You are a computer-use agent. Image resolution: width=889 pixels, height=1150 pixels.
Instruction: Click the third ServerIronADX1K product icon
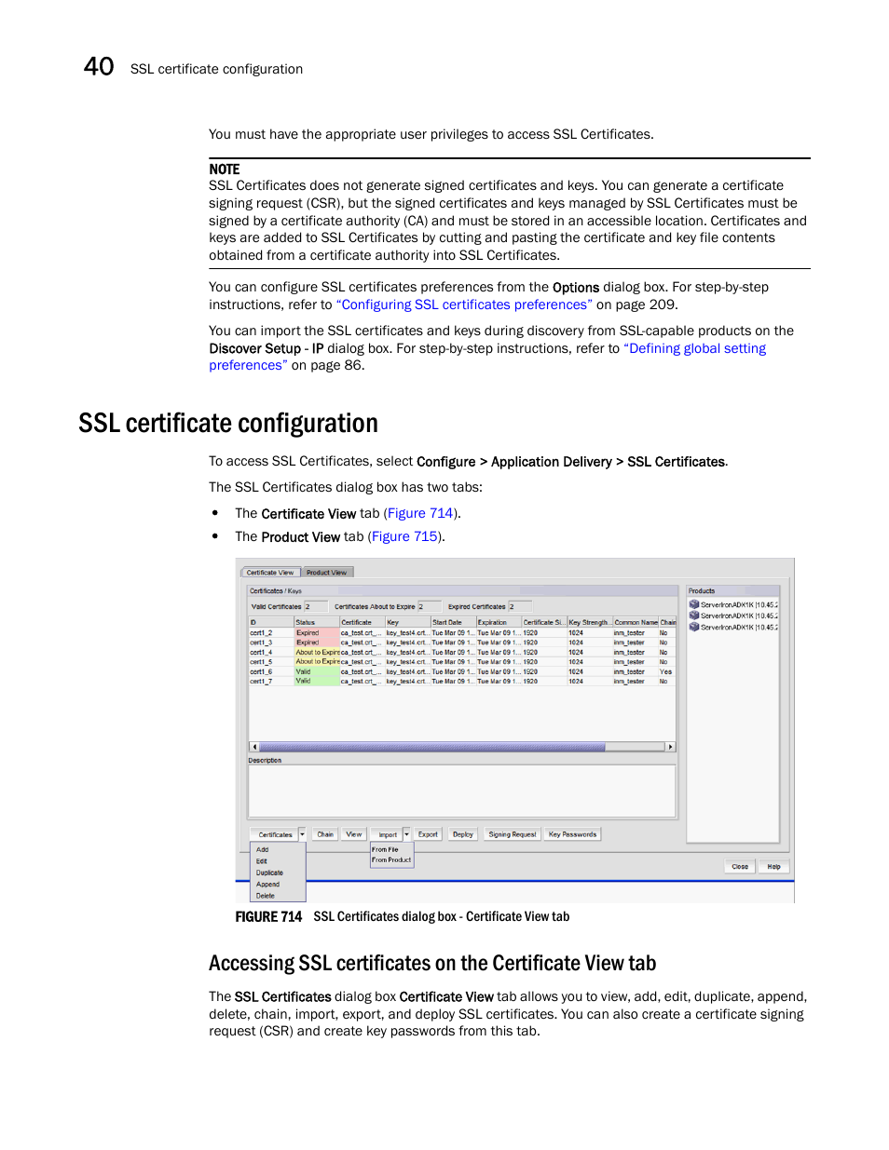coord(693,627)
